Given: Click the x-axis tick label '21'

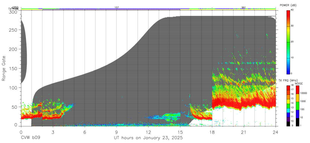Looking at the screenshot, I should pyautogui.click(x=244, y=132).
